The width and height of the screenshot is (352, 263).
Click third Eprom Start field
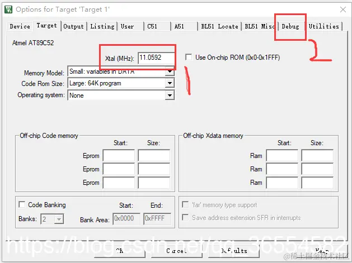point(119,183)
